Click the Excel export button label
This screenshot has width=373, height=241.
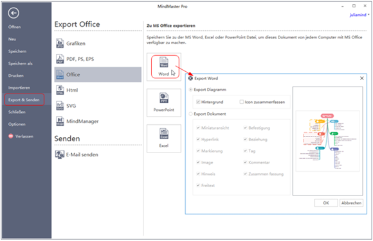pos(163,145)
